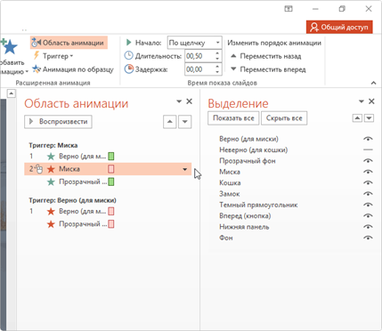Select Верно (для миски) in Выделение list
Viewport: 382px width, 331px height.
click(248, 139)
